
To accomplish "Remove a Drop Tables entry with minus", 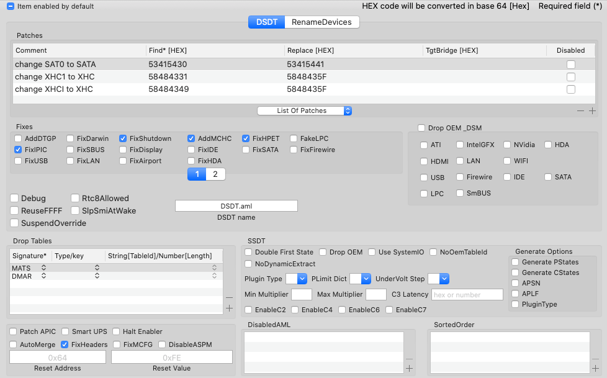I will click(229, 297).
